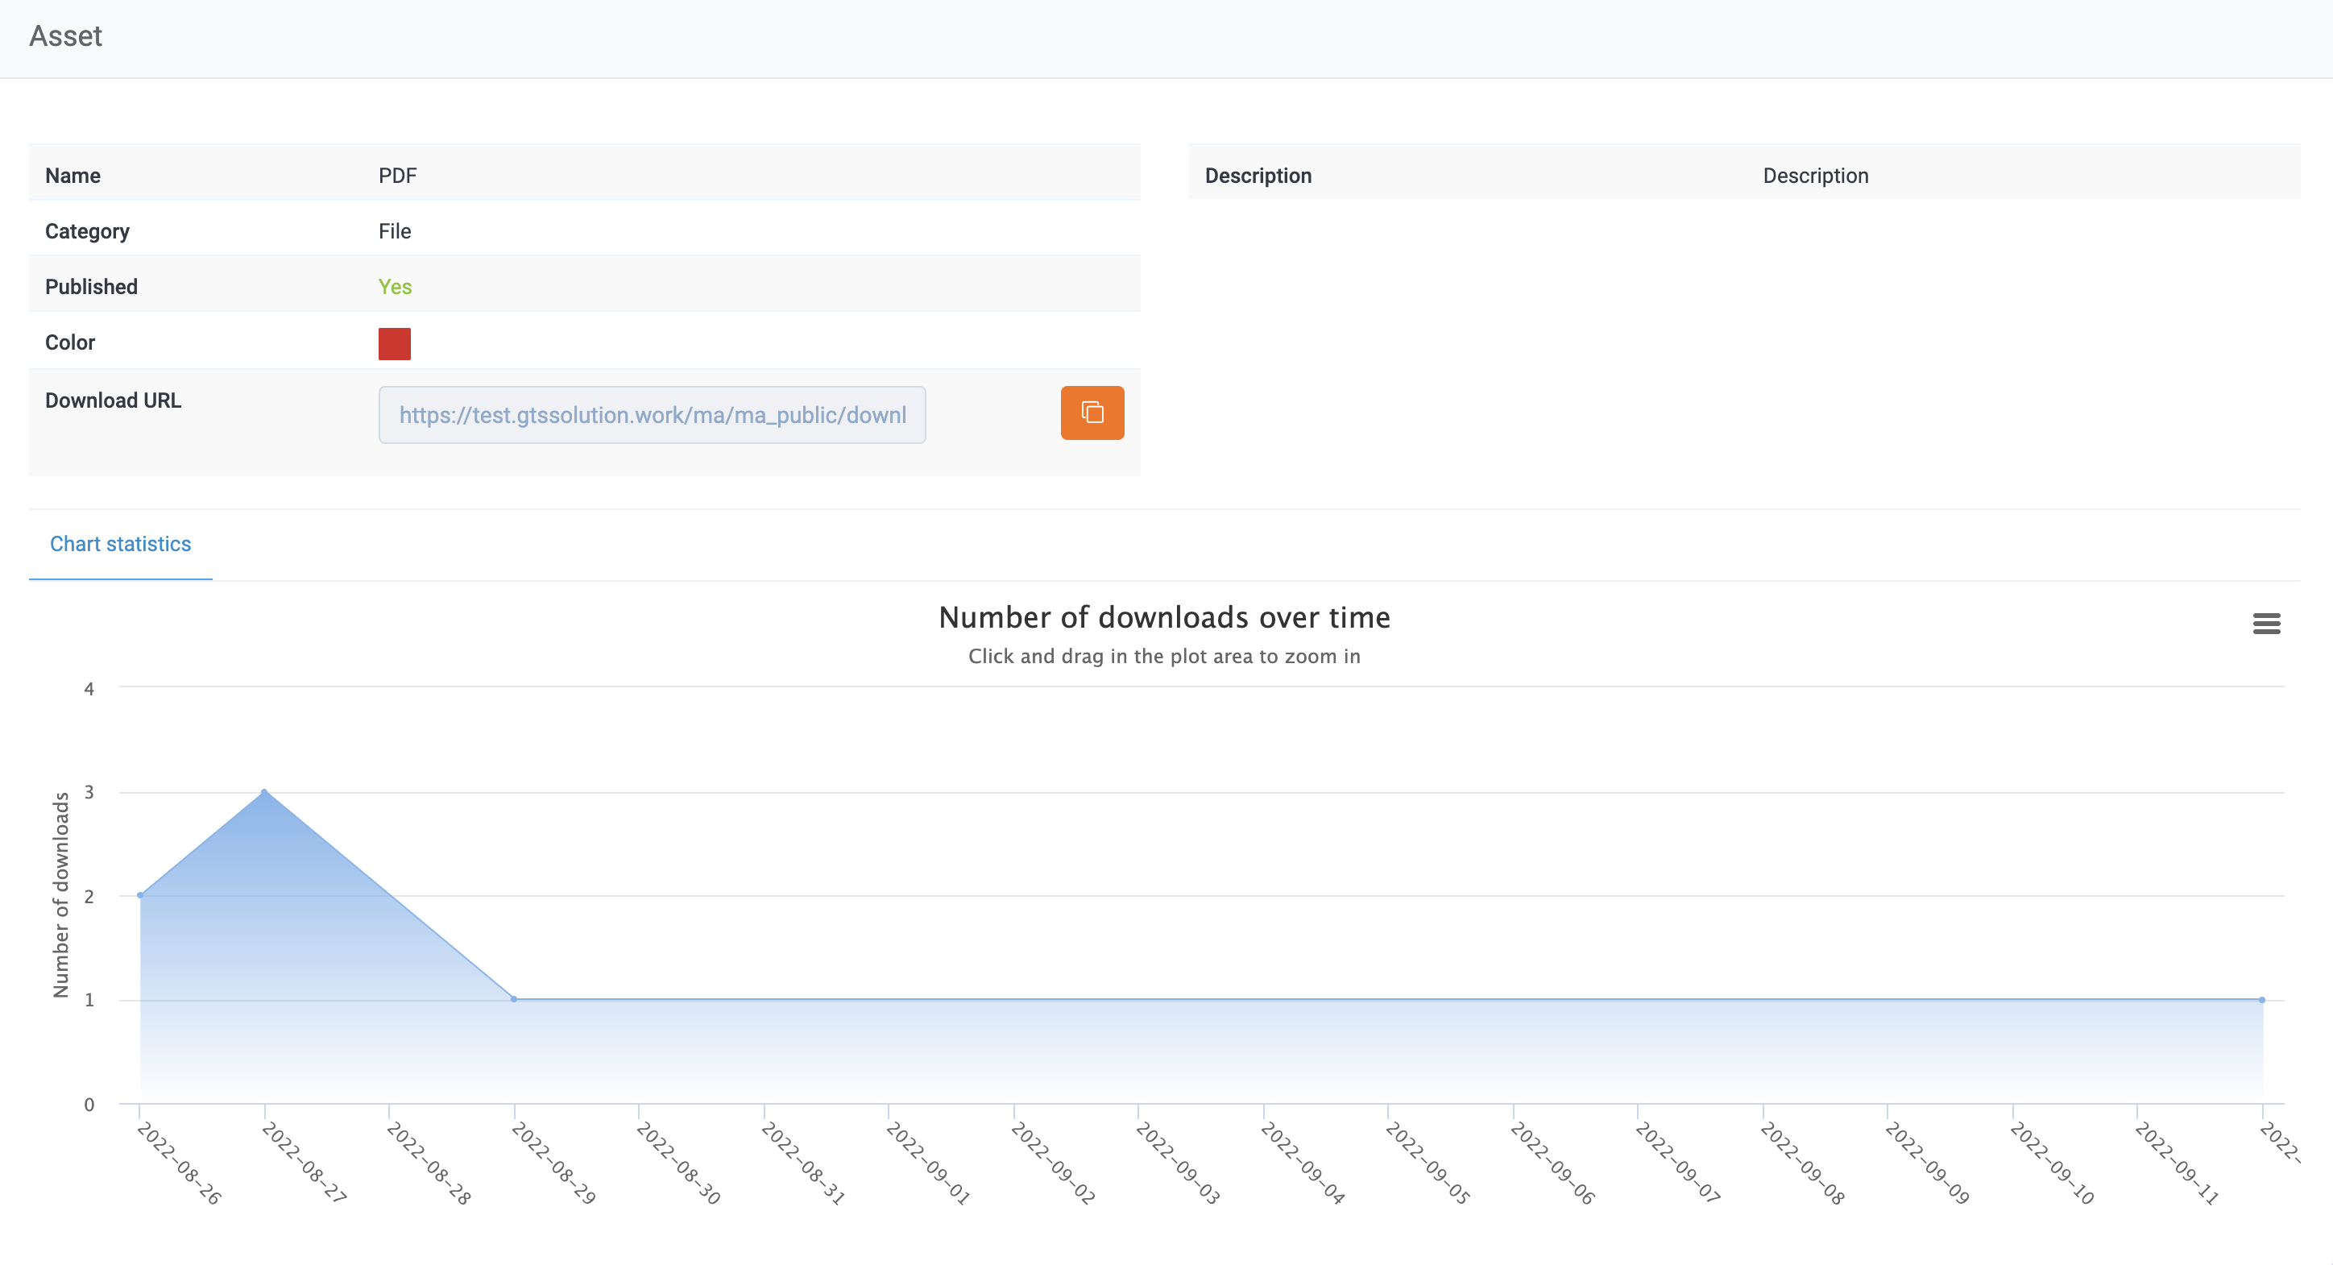Click the Description column header
The width and height of the screenshot is (2333, 1265).
(x=1258, y=175)
